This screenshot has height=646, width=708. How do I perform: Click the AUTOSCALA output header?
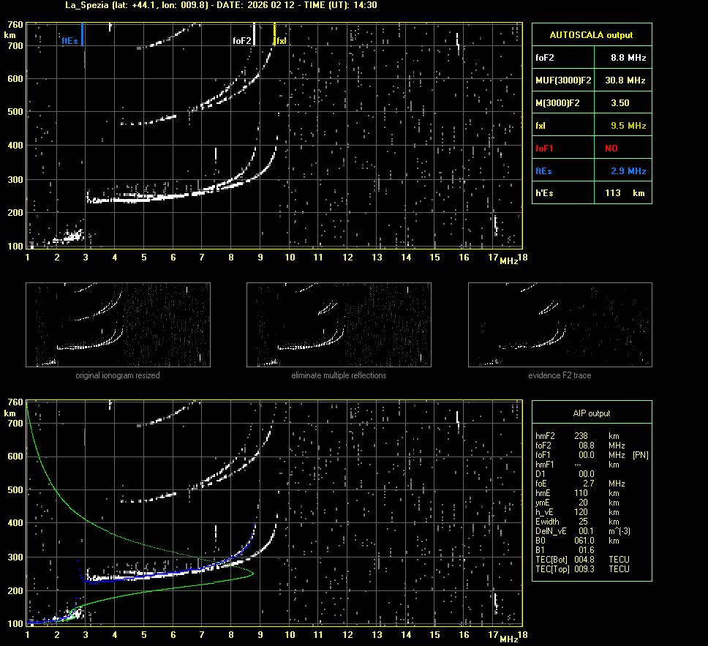click(x=591, y=34)
